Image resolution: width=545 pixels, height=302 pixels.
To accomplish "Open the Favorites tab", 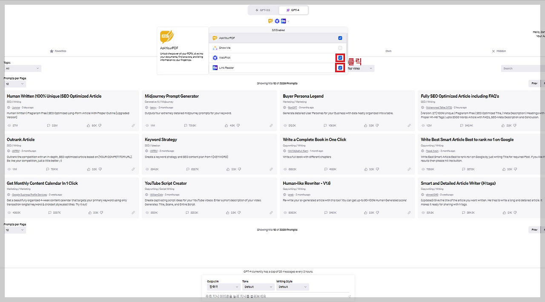I will [58, 51].
